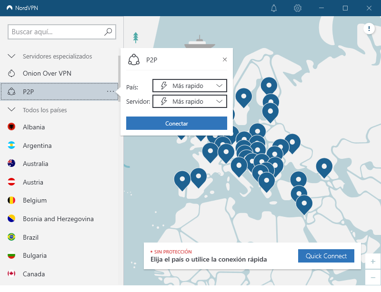Maximize the NordVPN window
The image size is (381, 292).
(x=345, y=8)
